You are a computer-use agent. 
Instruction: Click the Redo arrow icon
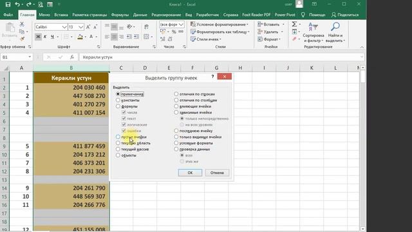point(28,5)
